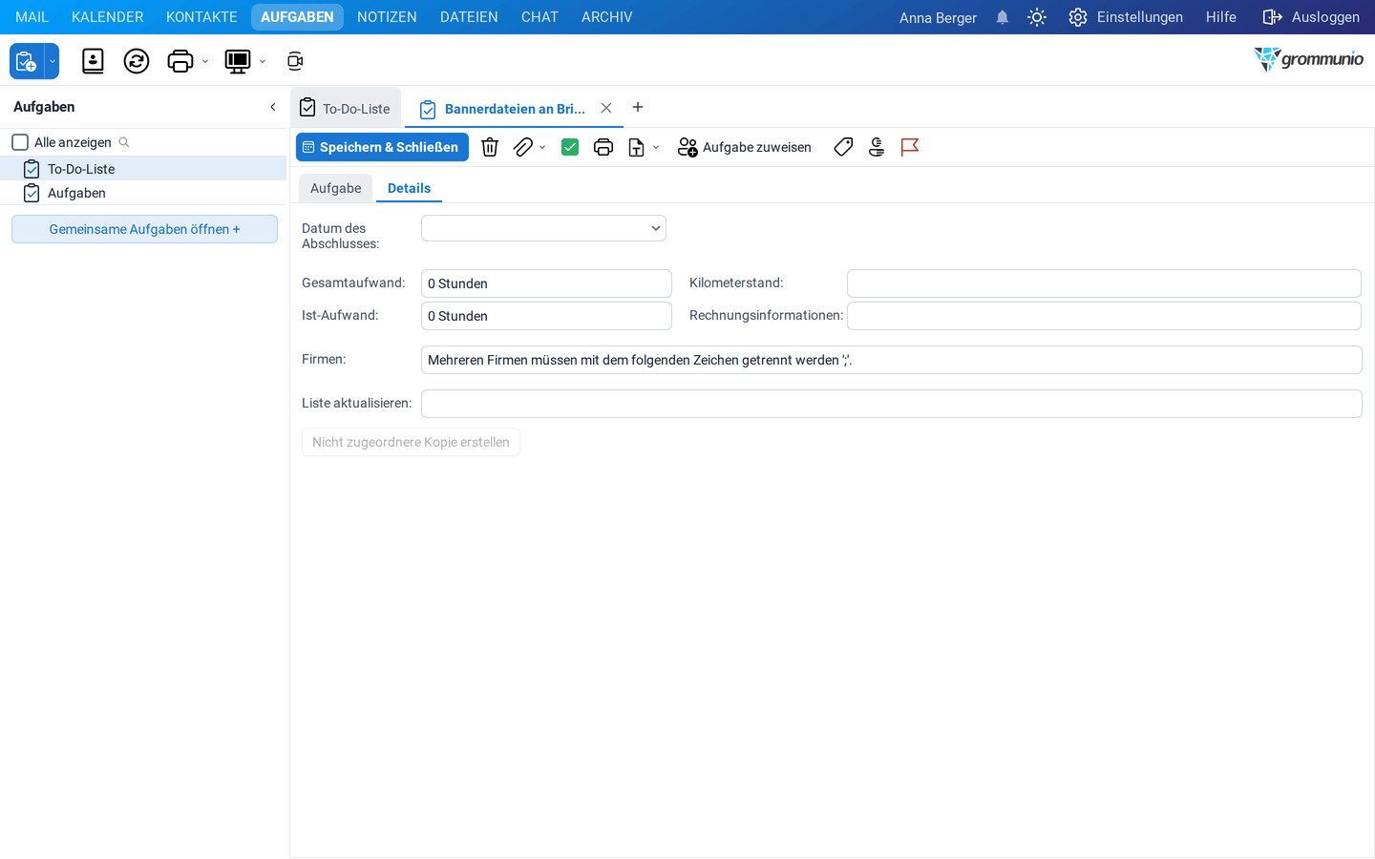This screenshot has height=859, width=1375.
Task: Click the monitor view switch icon
Action: pos(237,61)
